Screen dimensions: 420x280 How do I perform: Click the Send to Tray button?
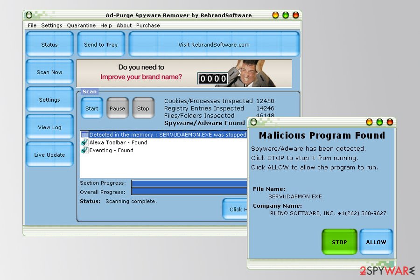point(101,44)
